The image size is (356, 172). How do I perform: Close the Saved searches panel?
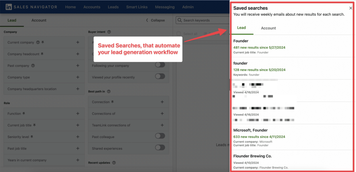point(351,8)
